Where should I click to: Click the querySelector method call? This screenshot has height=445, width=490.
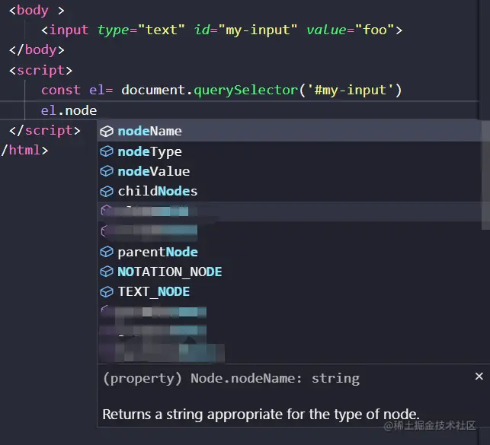tap(245, 90)
